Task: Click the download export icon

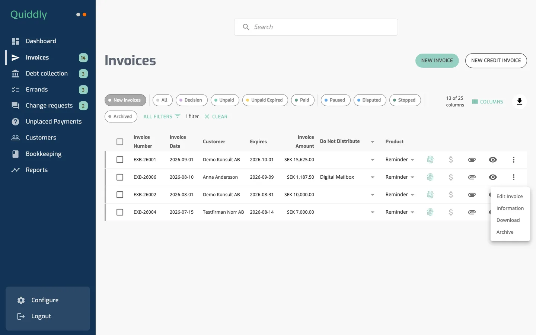Action: [520, 102]
